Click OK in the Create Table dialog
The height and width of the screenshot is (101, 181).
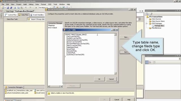[x=99, y=79]
